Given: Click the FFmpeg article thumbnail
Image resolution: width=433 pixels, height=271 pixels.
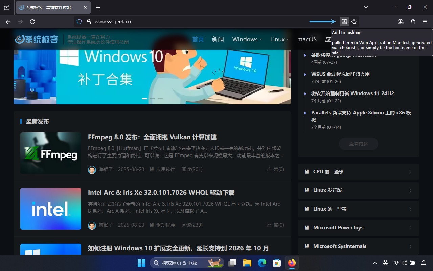Looking at the screenshot, I should 51,153.
